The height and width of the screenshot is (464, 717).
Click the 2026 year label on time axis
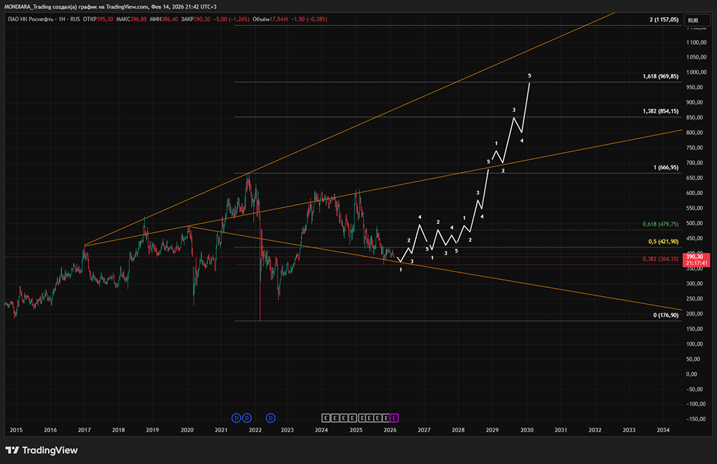pos(390,430)
